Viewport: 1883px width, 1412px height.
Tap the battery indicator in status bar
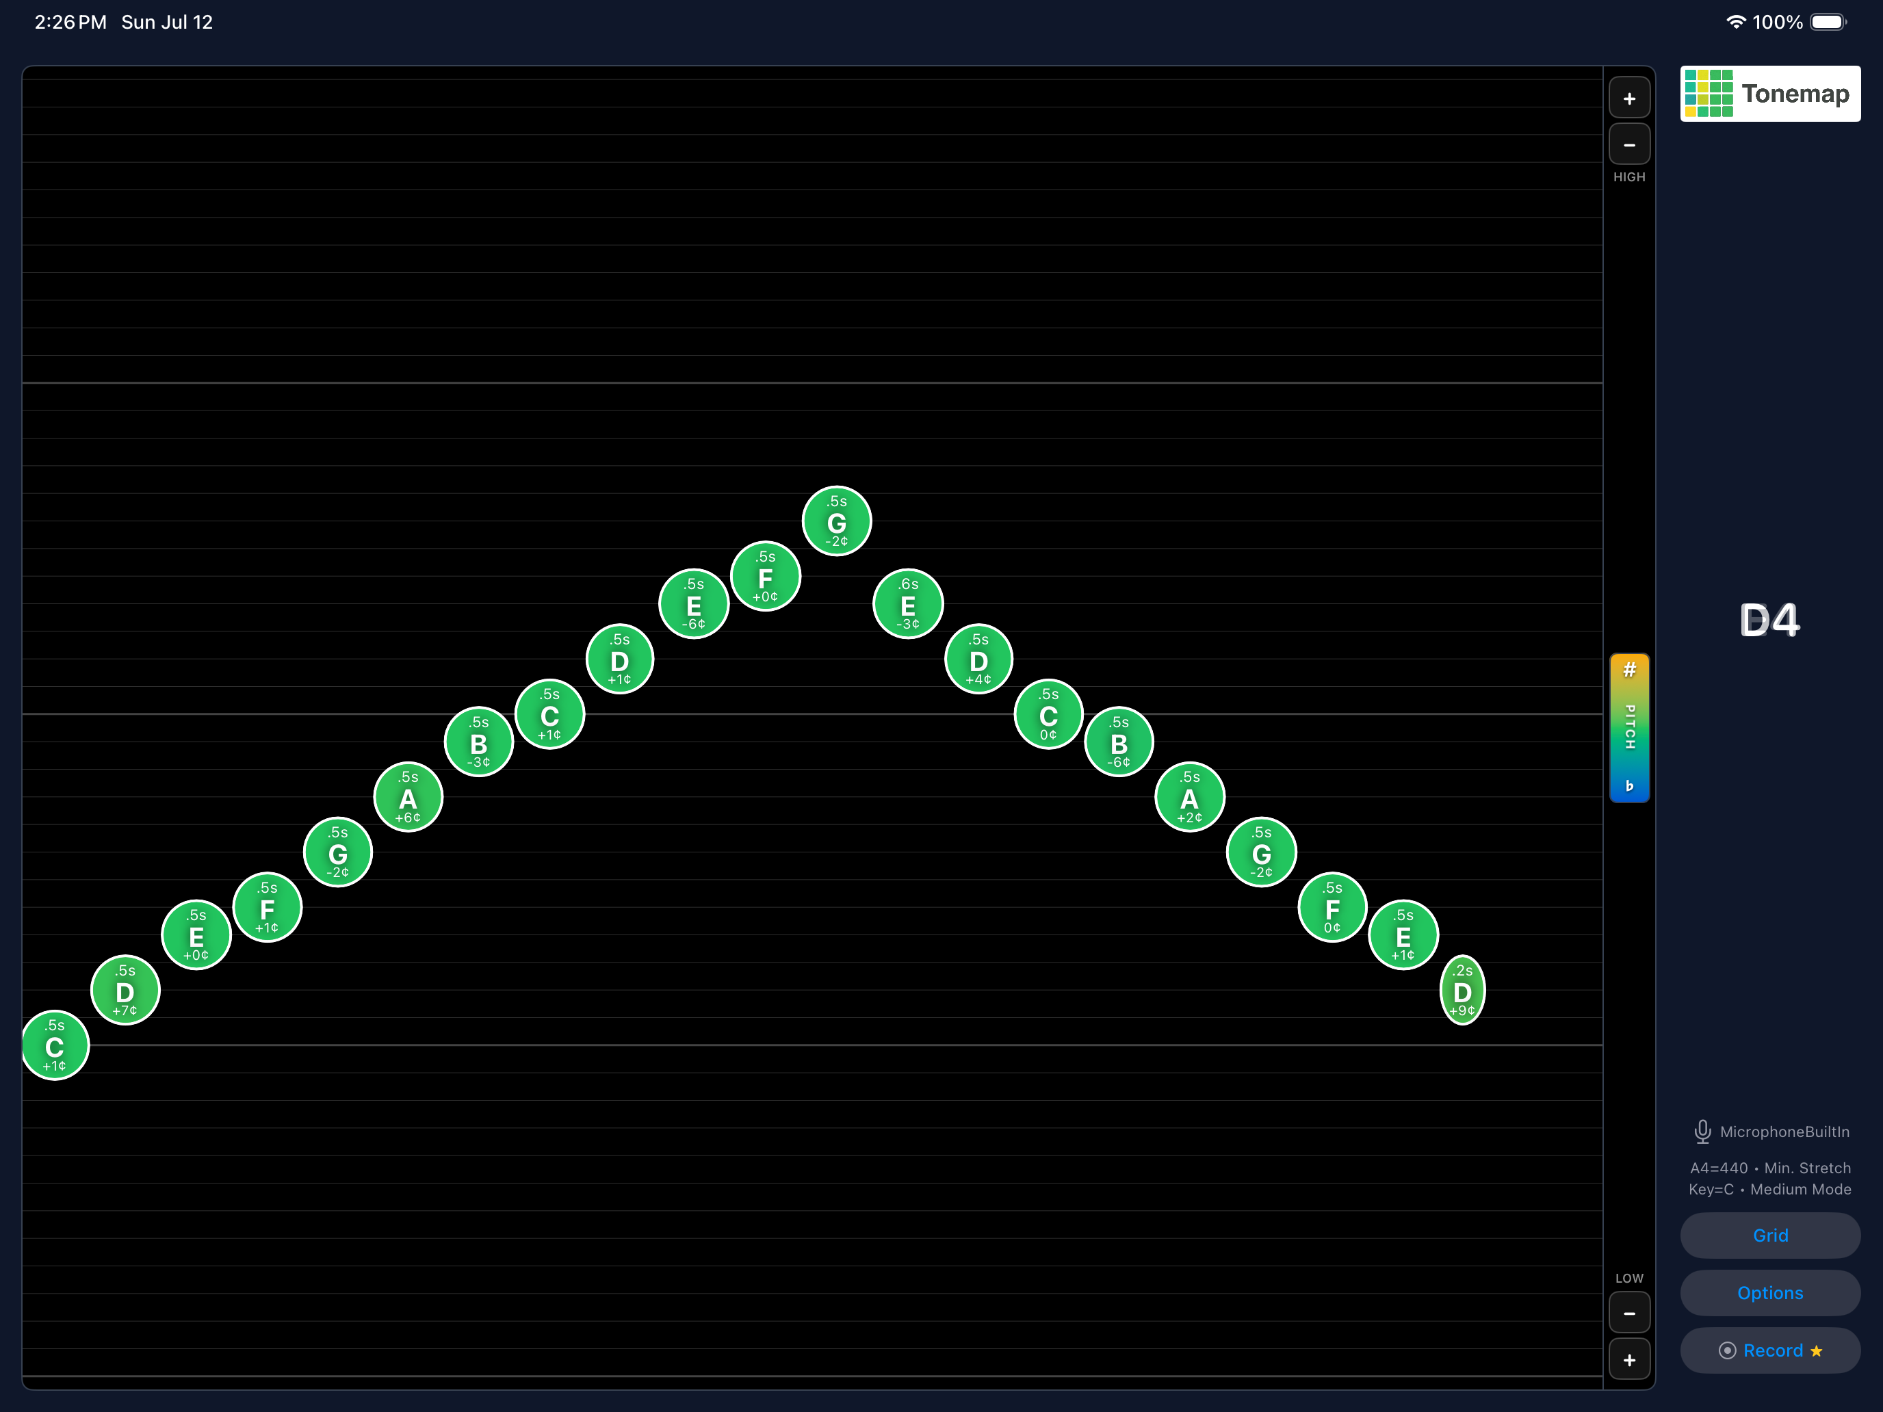click(1828, 22)
